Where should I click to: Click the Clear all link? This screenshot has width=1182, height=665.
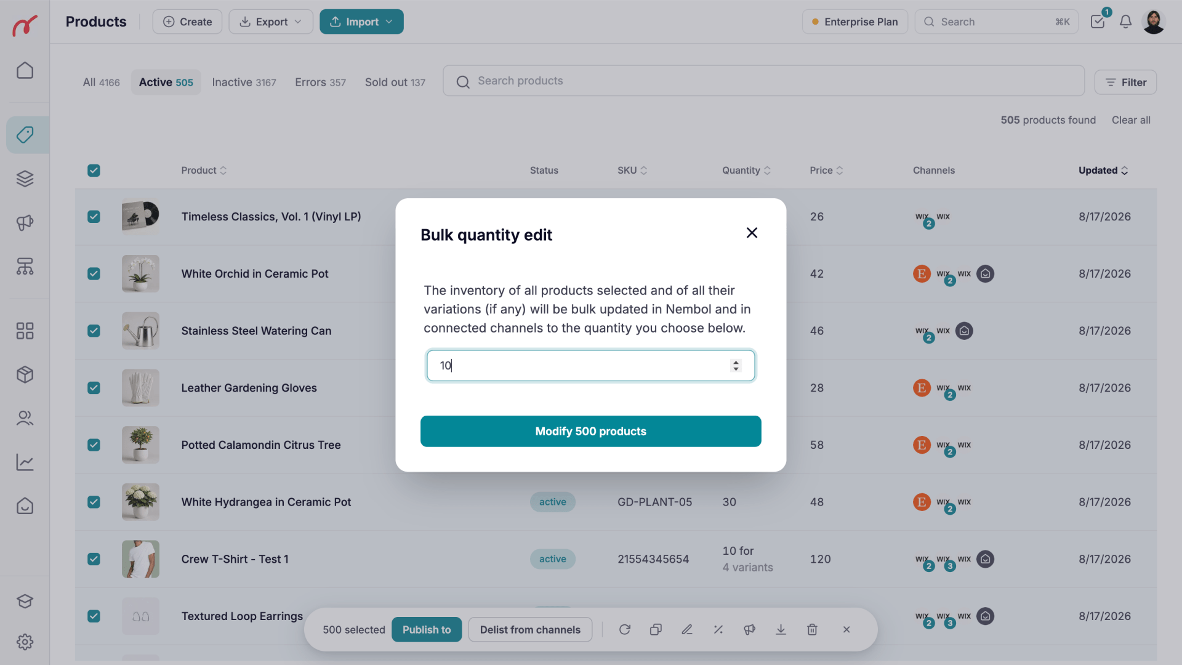[x=1131, y=120]
